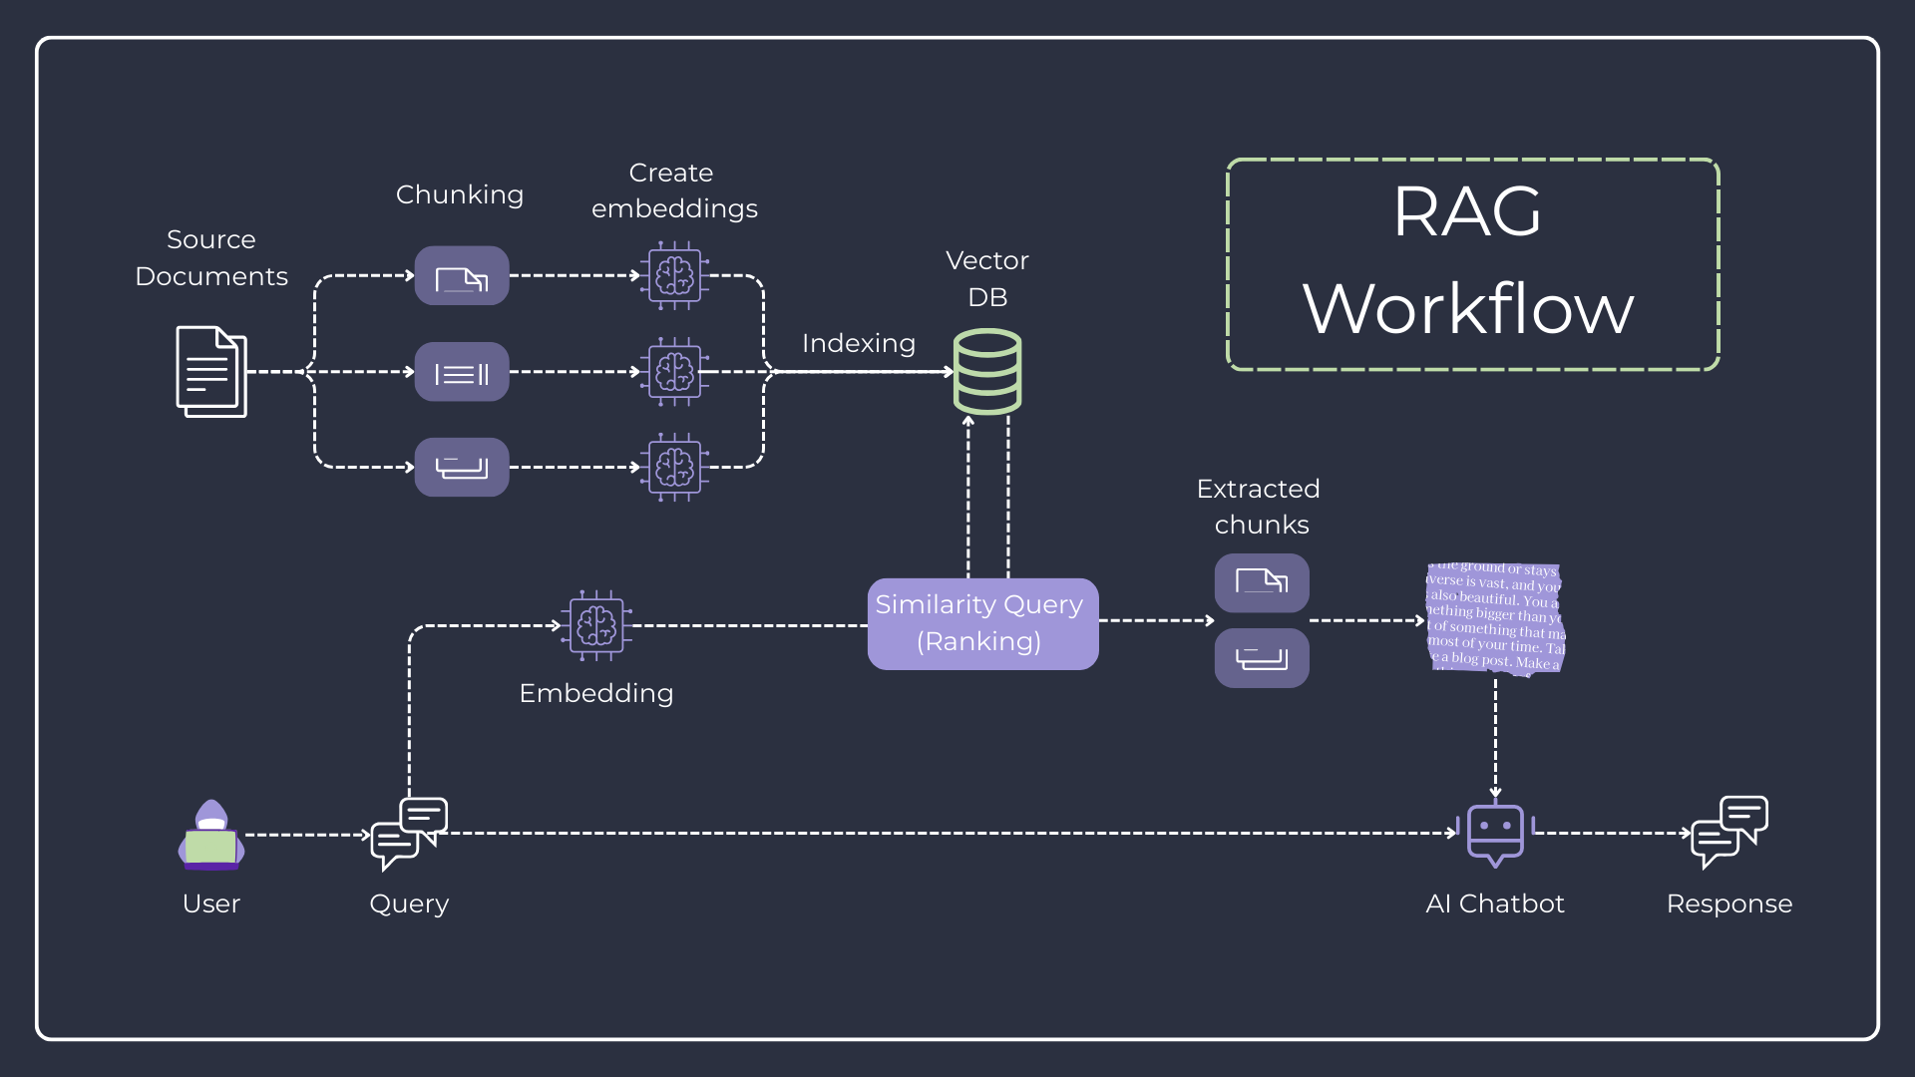This screenshot has width=1915, height=1077.
Task: Click the bottom embeddings brain chip icon
Action: click(x=675, y=467)
